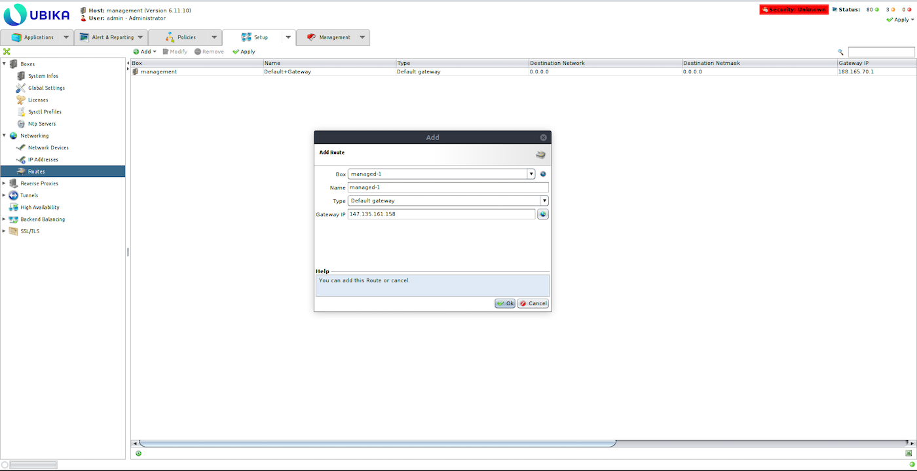Click the export spreadsheet icon at bottom right

click(908, 453)
